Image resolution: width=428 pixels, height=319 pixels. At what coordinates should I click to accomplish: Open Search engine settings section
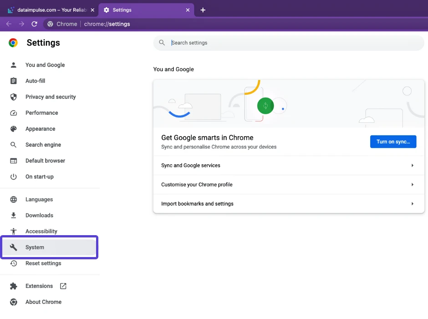tap(43, 145)
